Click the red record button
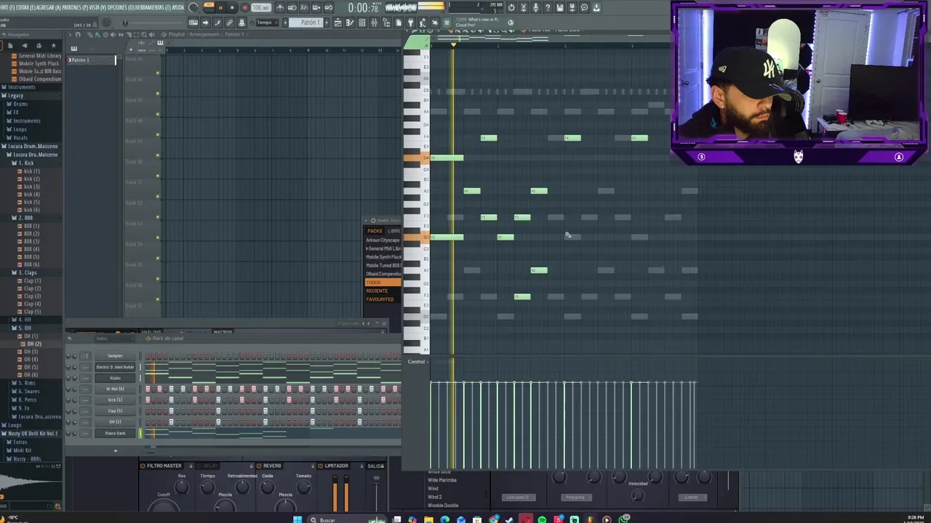931x523 pixels. click(x=244, y=7)
